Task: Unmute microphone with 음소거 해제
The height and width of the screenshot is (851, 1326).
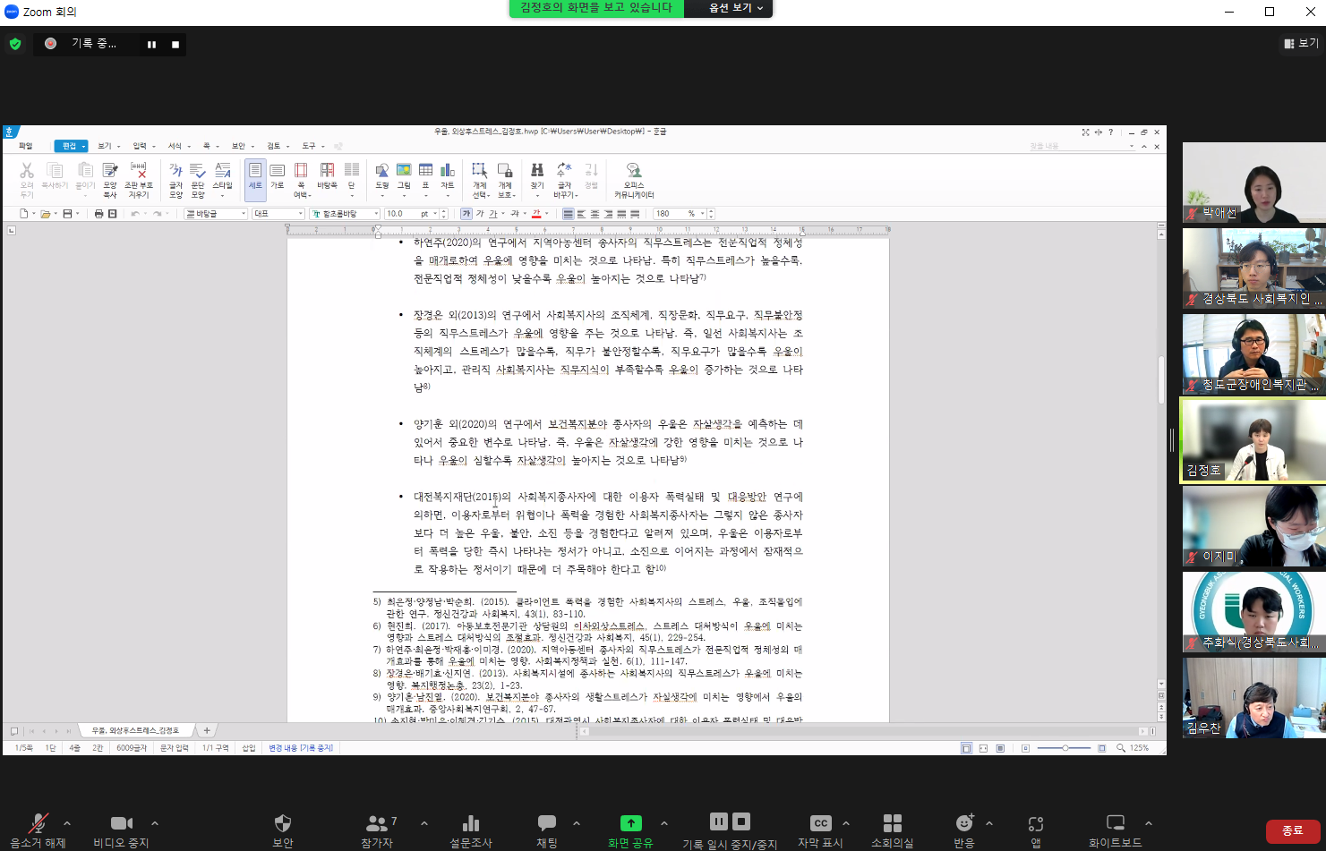Action: pyautogui.click(x=38, y=830)
